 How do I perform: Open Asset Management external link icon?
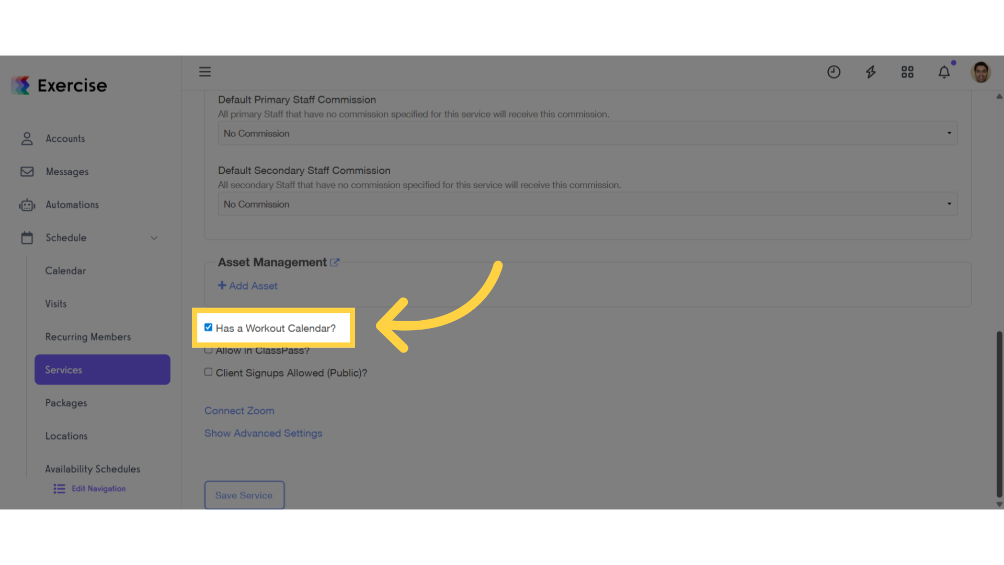[335, 263]
